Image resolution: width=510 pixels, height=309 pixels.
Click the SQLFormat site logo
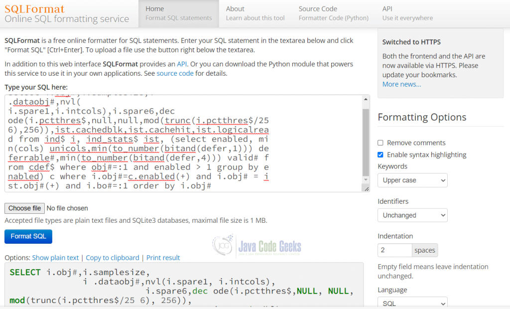(34, 9)
